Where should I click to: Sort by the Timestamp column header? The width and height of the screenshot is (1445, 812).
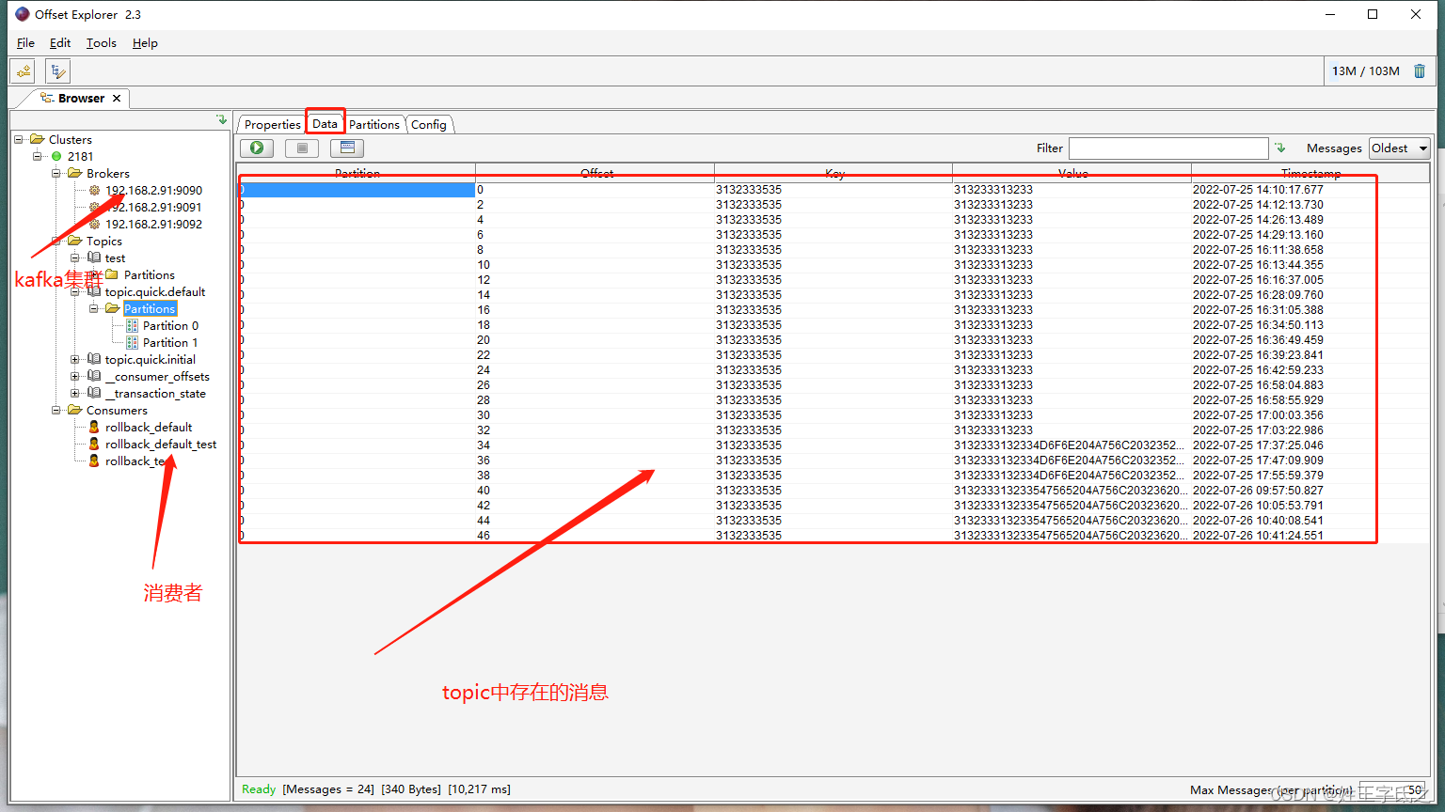[1310, 173]
